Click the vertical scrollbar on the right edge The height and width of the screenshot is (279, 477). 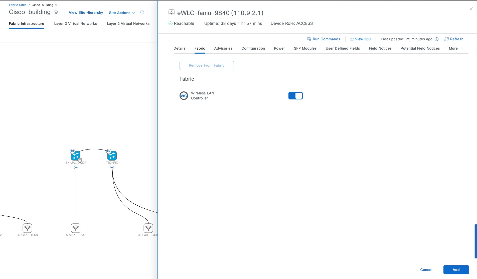(x=476, y=241)
